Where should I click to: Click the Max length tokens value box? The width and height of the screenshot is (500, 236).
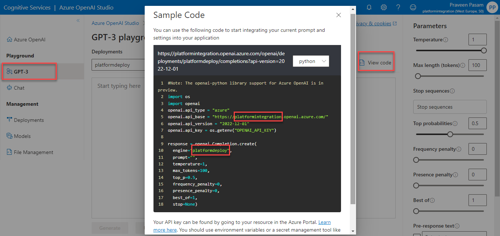[477, 65]
